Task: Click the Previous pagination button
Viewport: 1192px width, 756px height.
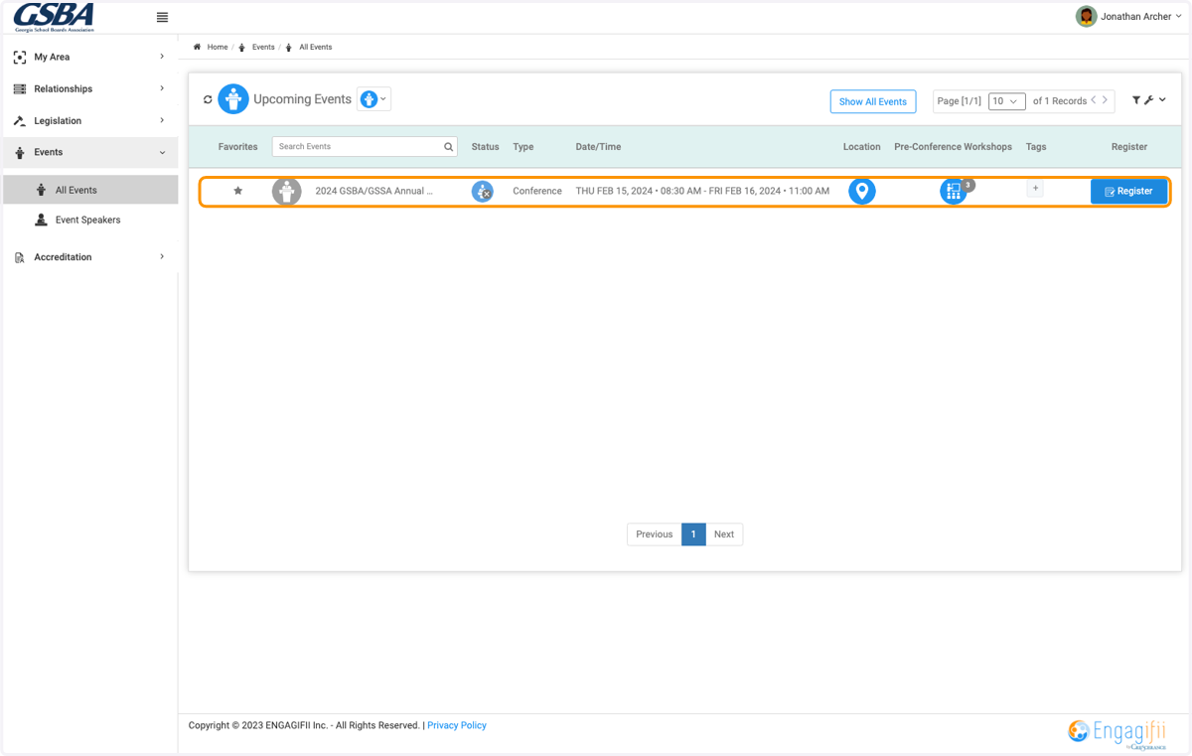Action: click(655, 534)
